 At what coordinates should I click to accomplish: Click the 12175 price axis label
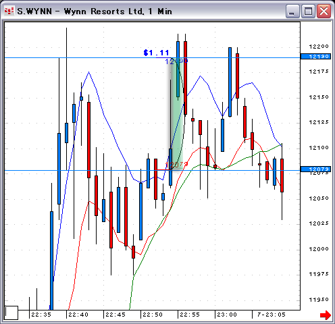pyautogui.click(x=319, y=72)
